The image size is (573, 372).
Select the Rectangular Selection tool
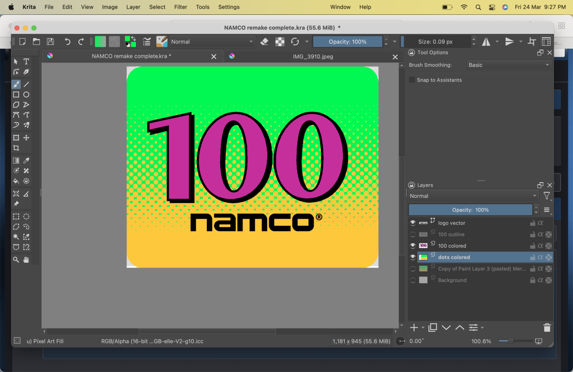pyautogui.click(x=16, y=217)
